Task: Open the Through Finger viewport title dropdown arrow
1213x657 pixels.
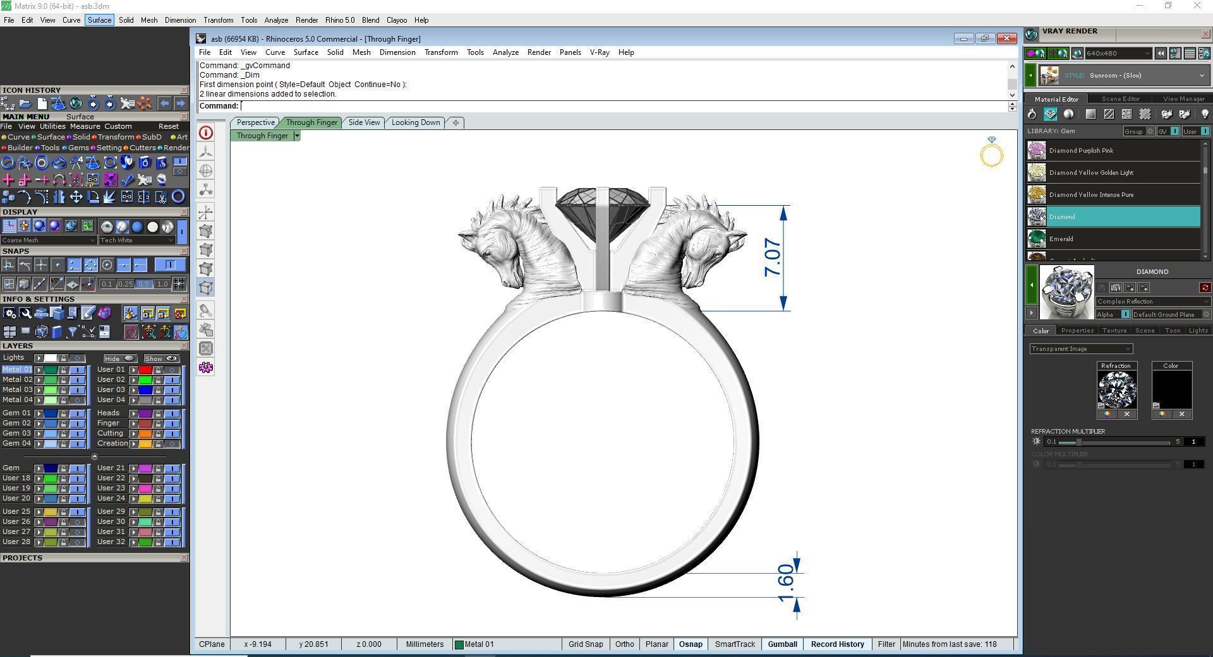Action: (297, 136)
